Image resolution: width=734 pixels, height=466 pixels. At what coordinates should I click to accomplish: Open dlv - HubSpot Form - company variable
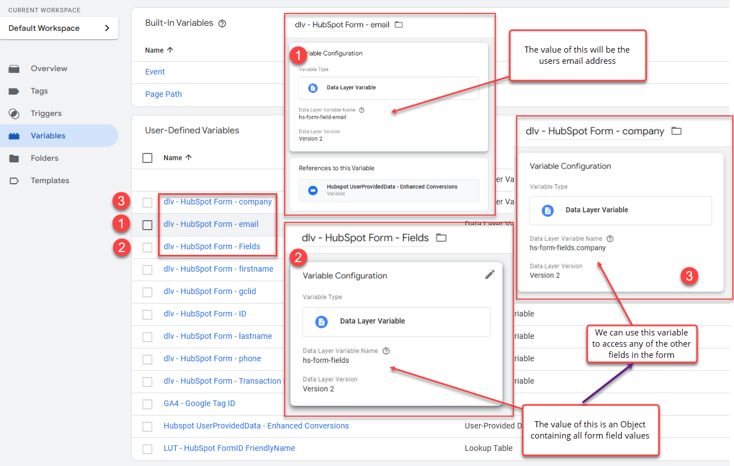point(217,202)
